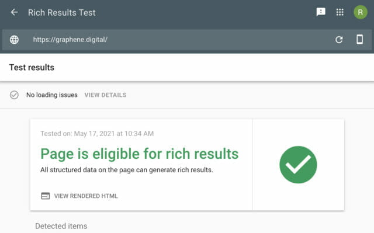Click the globe icon beside the URL
The height and width of the screenshot is (233, 374).
click(x=14, y=40)
